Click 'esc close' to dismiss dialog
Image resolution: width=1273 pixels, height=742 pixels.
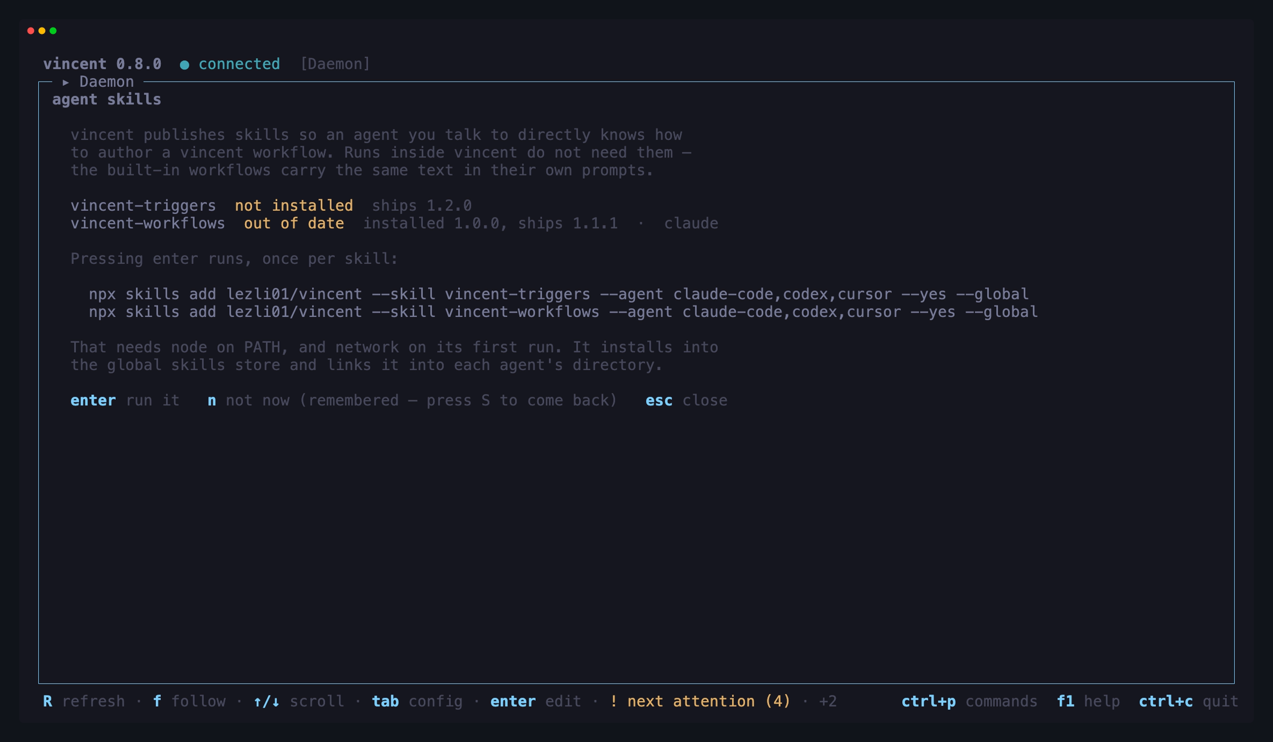pos(686,400)
